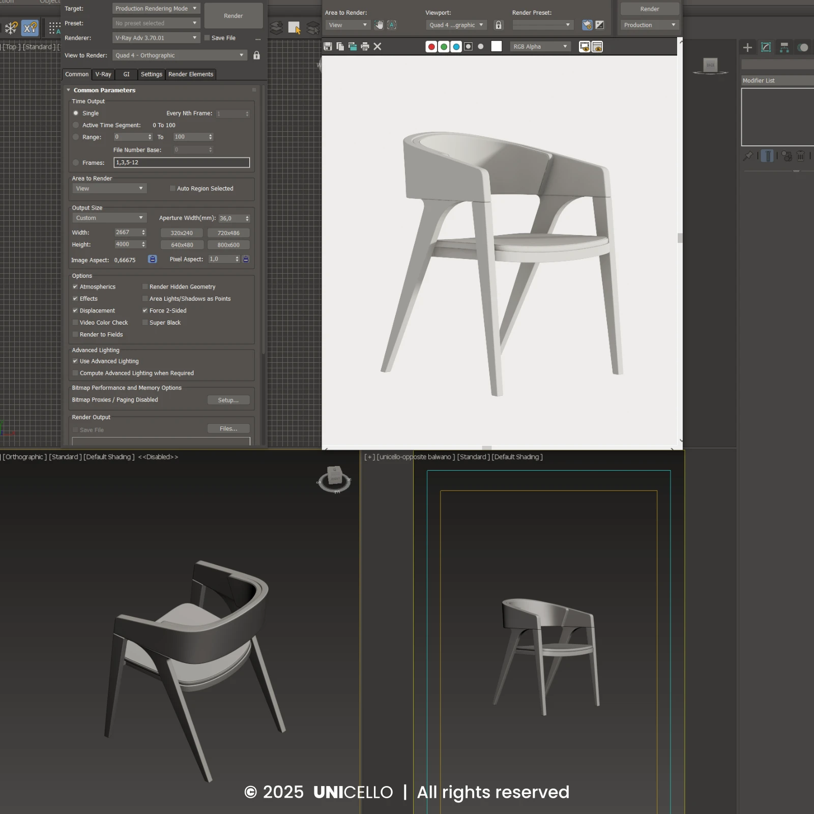
Task: Enable the Super Black checkbox
Action: [145, 323]
